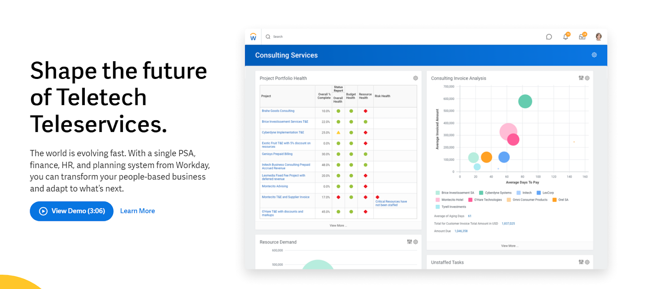Viewport: 649px width, 289px height.
Task: Click the Unstaffed Tasks panel title
Action: point(447,263)
